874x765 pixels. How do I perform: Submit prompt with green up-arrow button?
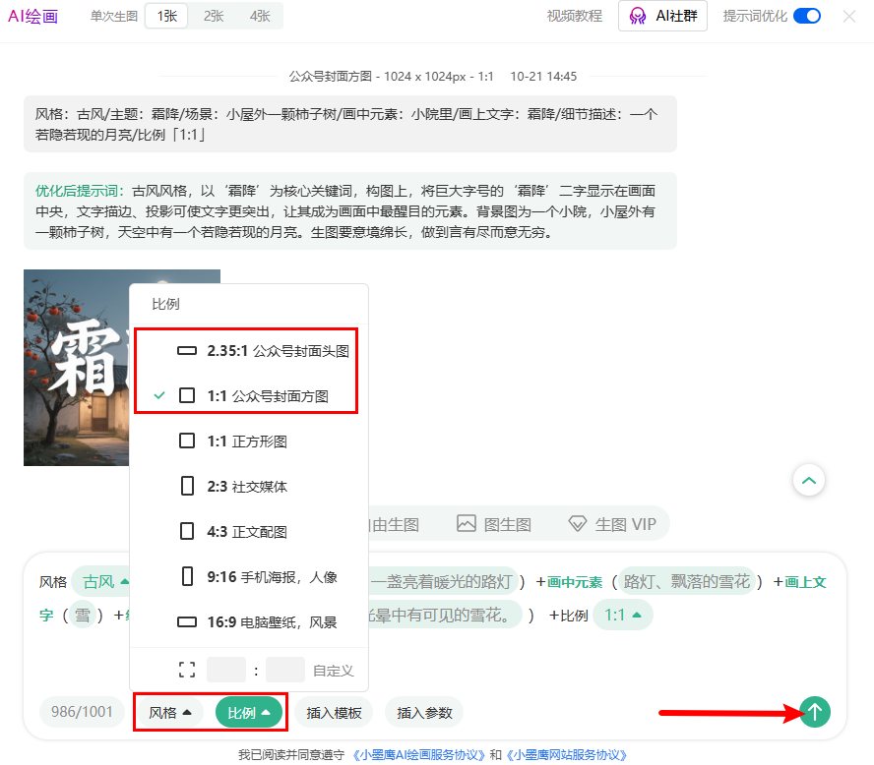815,712
